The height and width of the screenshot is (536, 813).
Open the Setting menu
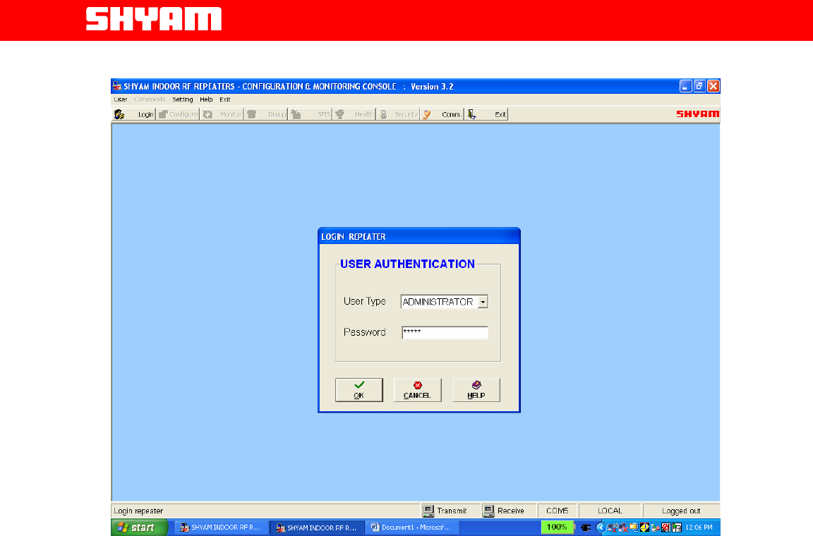(x=183, y=99)
